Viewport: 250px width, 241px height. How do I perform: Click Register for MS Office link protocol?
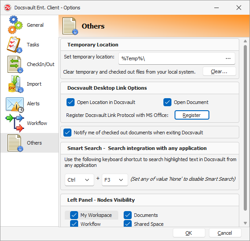pyautogui.click(x=192, y=115)
